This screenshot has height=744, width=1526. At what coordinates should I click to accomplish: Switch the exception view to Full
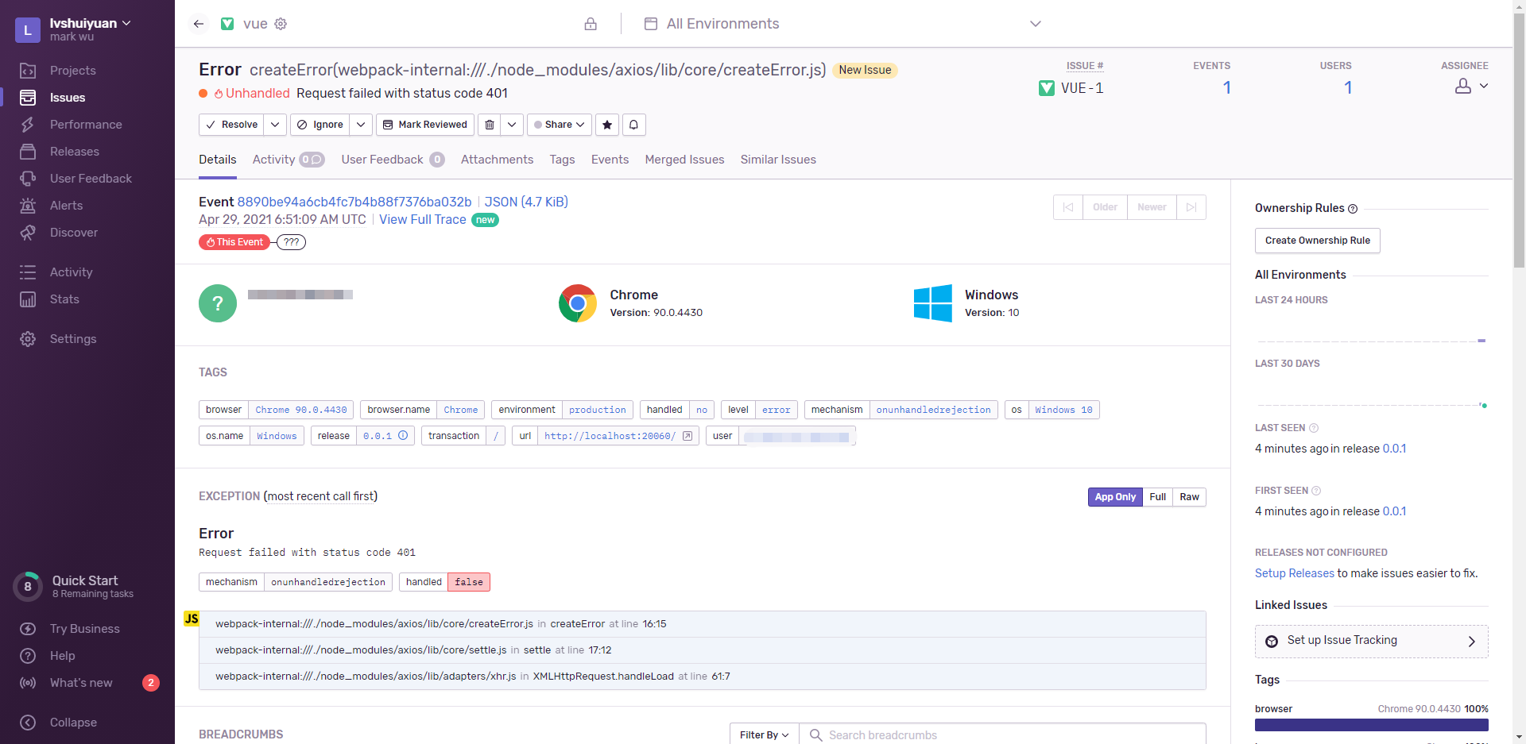(x=1157, y=497)
